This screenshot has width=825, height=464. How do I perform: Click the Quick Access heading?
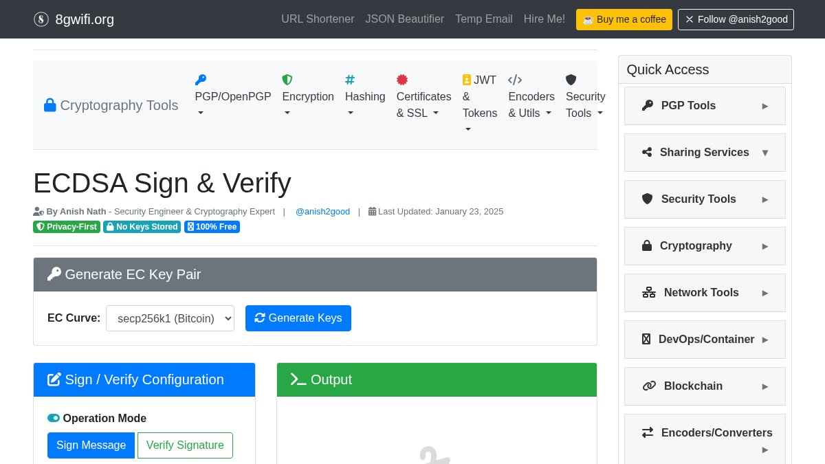pos(668,69)
